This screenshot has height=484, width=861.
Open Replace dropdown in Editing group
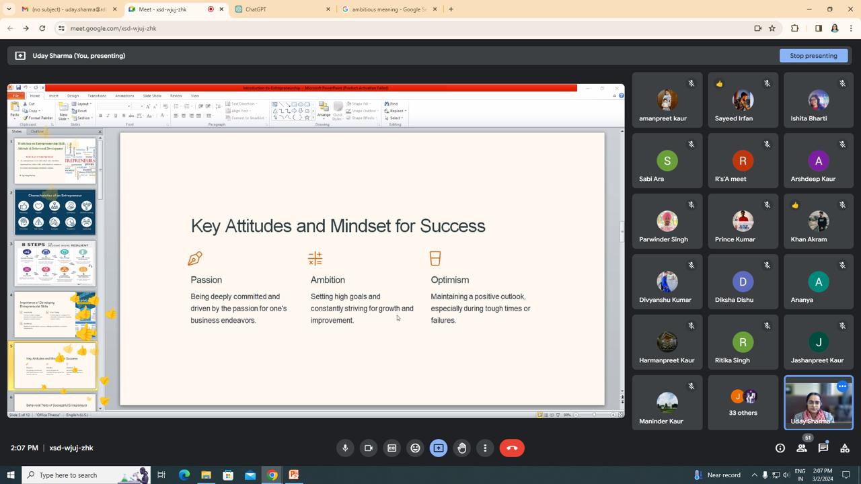396,111
